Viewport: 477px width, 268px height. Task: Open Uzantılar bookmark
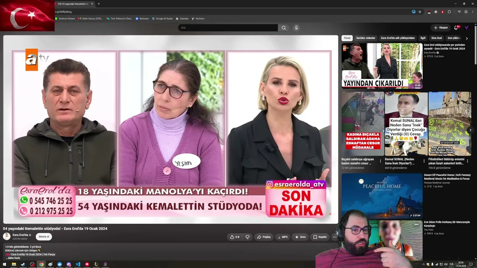click(x=182, y=19)
